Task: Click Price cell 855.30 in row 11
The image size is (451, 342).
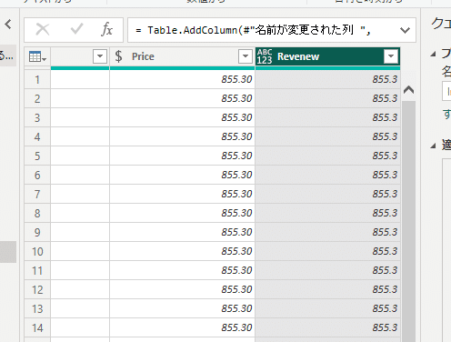Action: 182,270
